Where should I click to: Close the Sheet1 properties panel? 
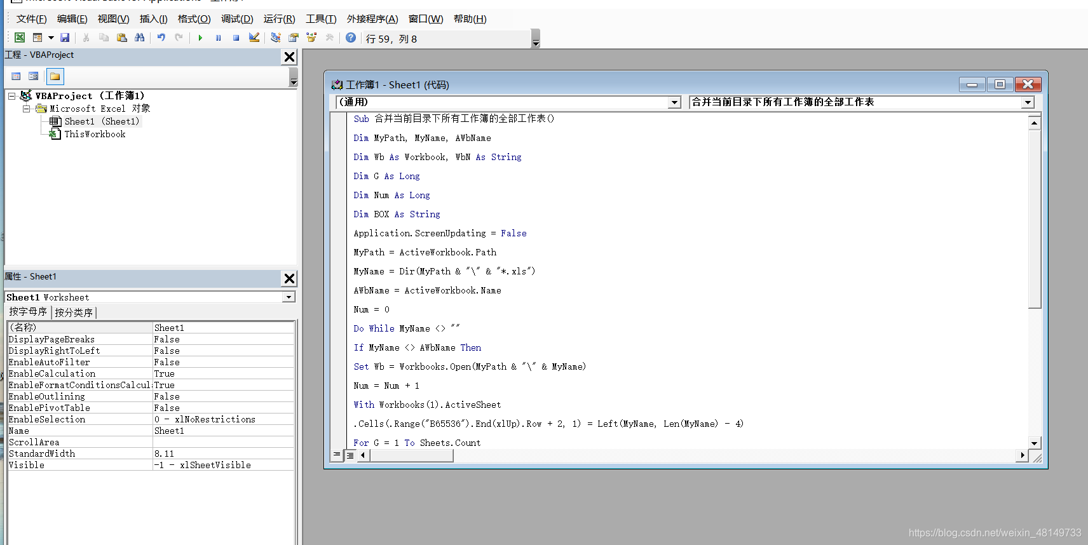pos(290,278)
